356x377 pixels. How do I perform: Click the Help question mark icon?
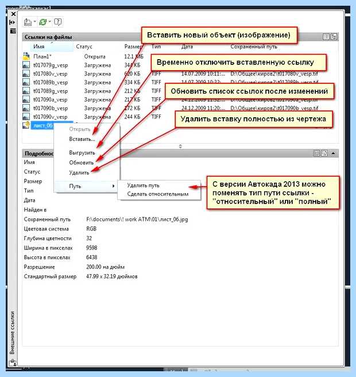(x=57, y=22)
